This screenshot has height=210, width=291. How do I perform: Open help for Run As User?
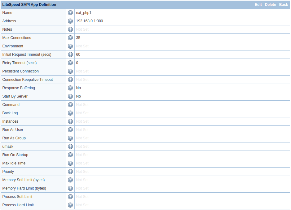click(x=70, y=130)
